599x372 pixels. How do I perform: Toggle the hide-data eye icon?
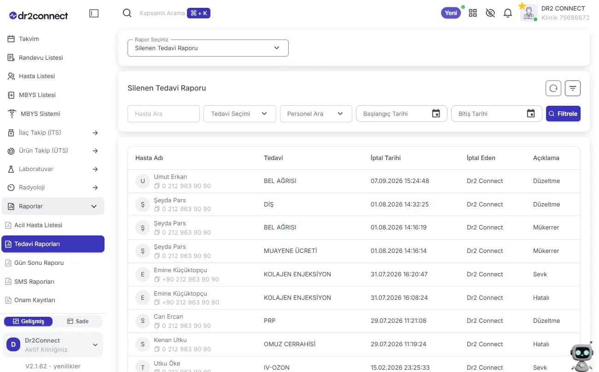click(490, 13)
